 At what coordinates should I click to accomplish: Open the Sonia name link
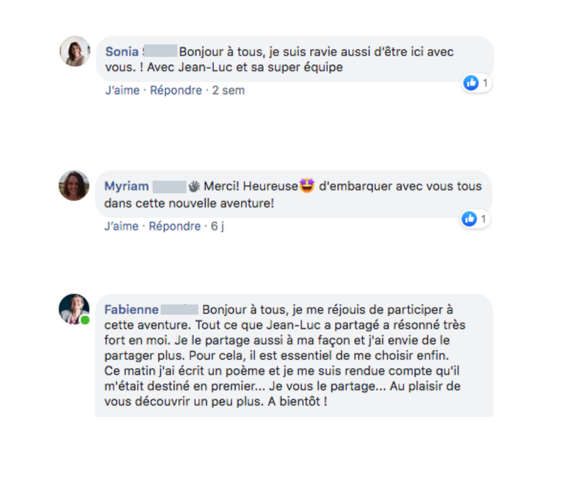pyautogui.click(x=122, y=52)
